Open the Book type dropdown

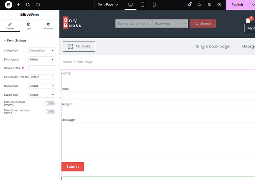tap(170, 23)
